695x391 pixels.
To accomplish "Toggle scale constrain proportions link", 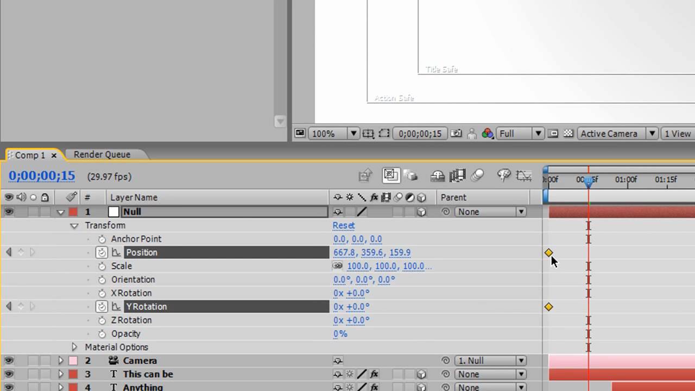I will 338,266.
